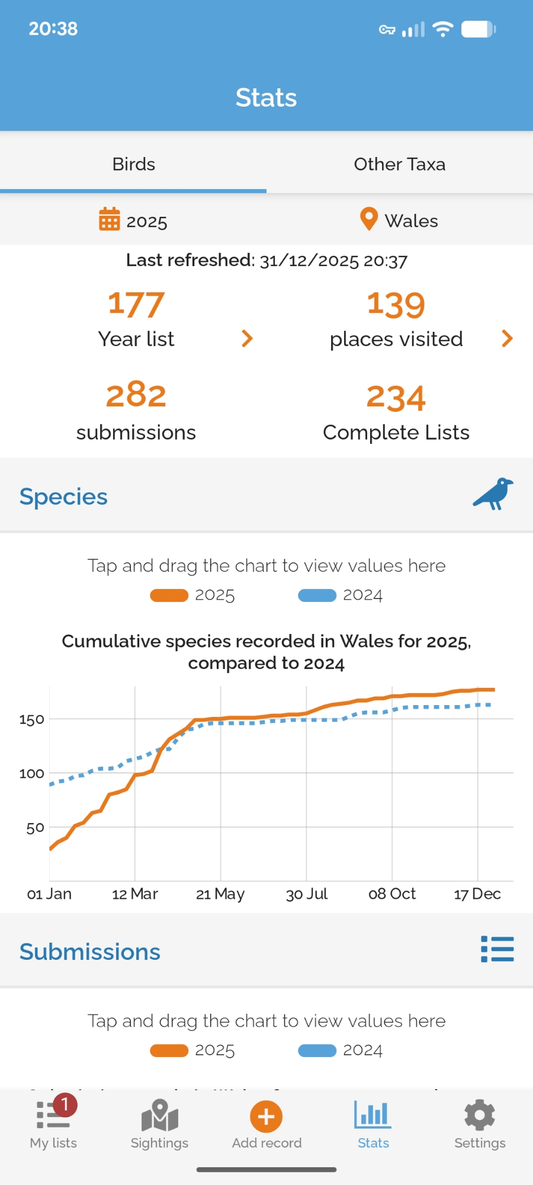Go to Sightings map icon
This screenshot has height=1185, width=533.
coord(159,1116)
